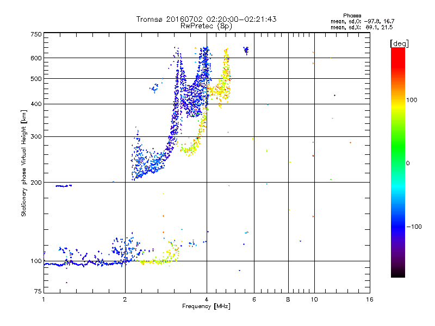Click x-axis tick label '2'
Viewport: 435px width, 326px height.
(125, 299)
